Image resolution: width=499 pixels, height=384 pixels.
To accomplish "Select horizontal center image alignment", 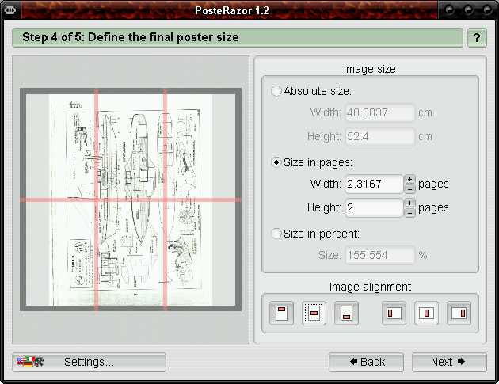I will 427,314.
